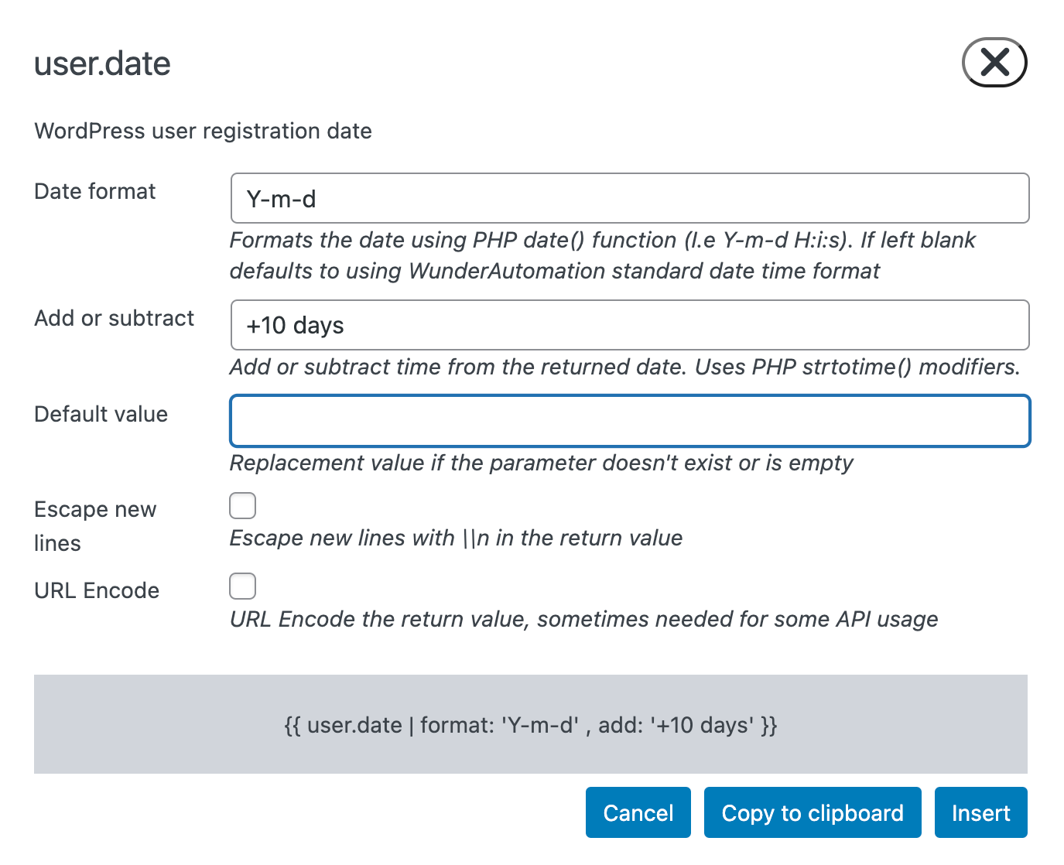Viewport: 1064px width, 865px height.
Task: Click the Date format input containing Y-m-d
Action: click(629, 199)
